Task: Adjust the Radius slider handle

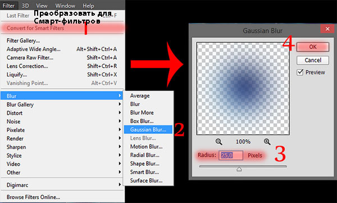Action: pyautogui.click(x=239, y=169)
